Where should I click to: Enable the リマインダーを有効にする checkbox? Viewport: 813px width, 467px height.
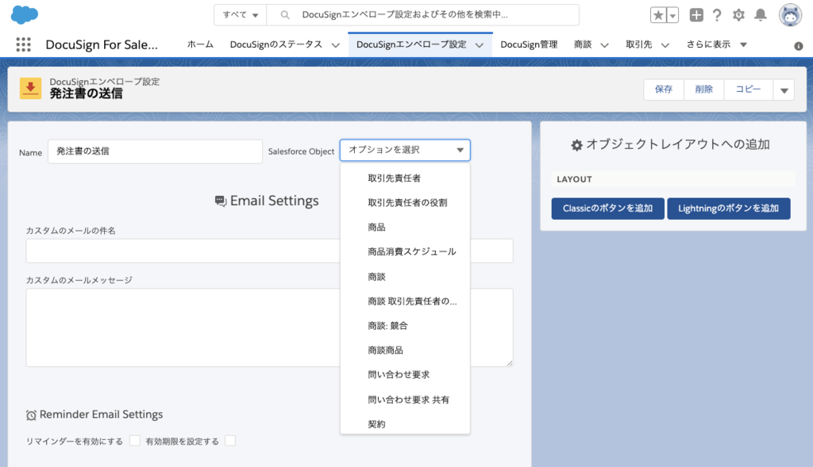[135, 441]
